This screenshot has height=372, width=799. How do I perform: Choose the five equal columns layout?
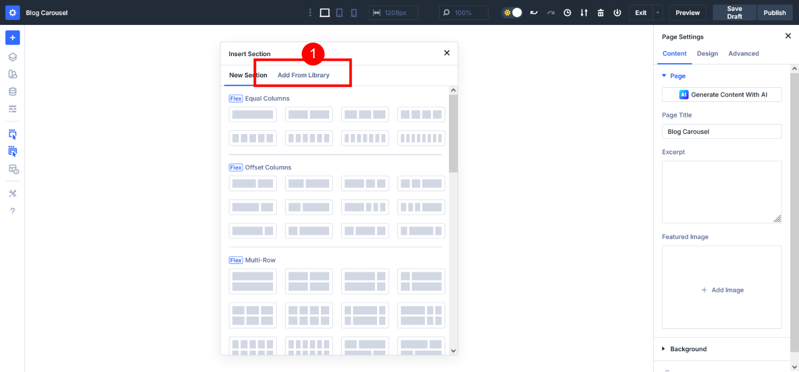click(253, 138)
